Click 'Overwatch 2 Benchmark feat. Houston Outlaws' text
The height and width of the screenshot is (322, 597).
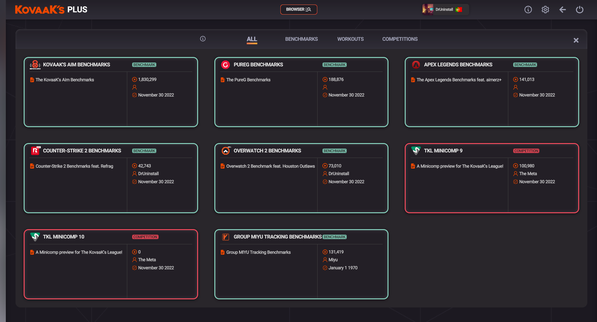pyautogui.click(x=270, y=166)
